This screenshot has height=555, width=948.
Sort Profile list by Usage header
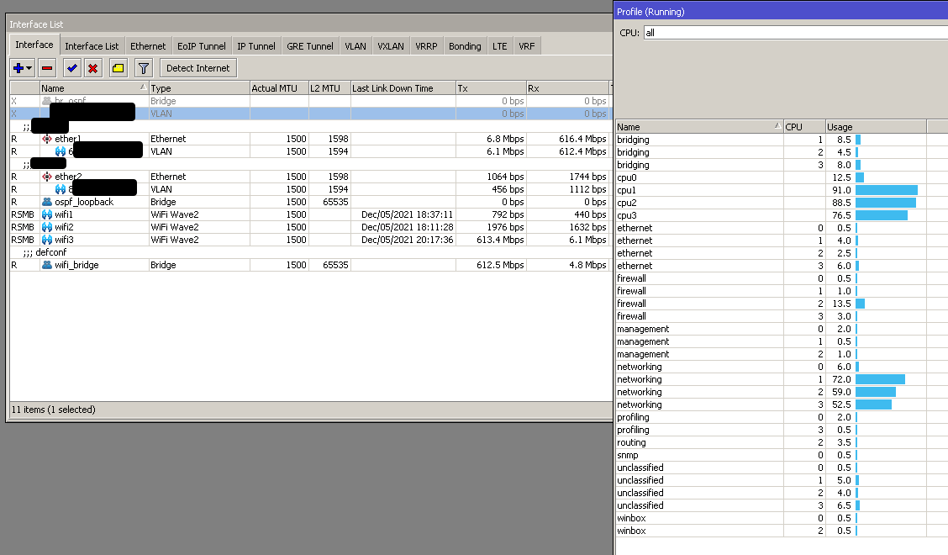coord(876,127)
